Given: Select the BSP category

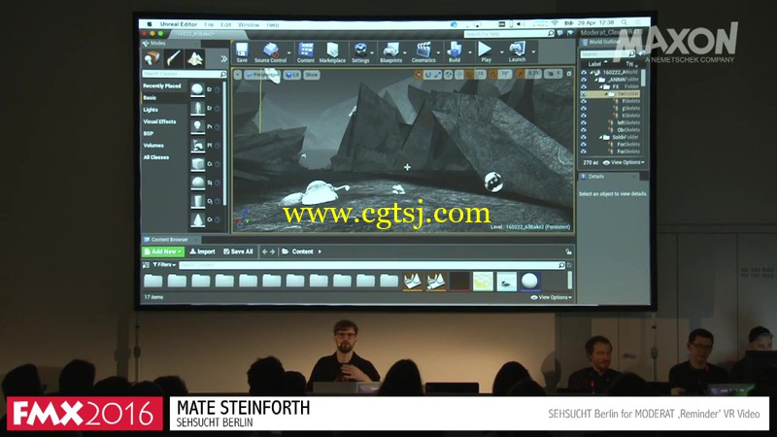Looking at the screenshot, I should 149,133.
